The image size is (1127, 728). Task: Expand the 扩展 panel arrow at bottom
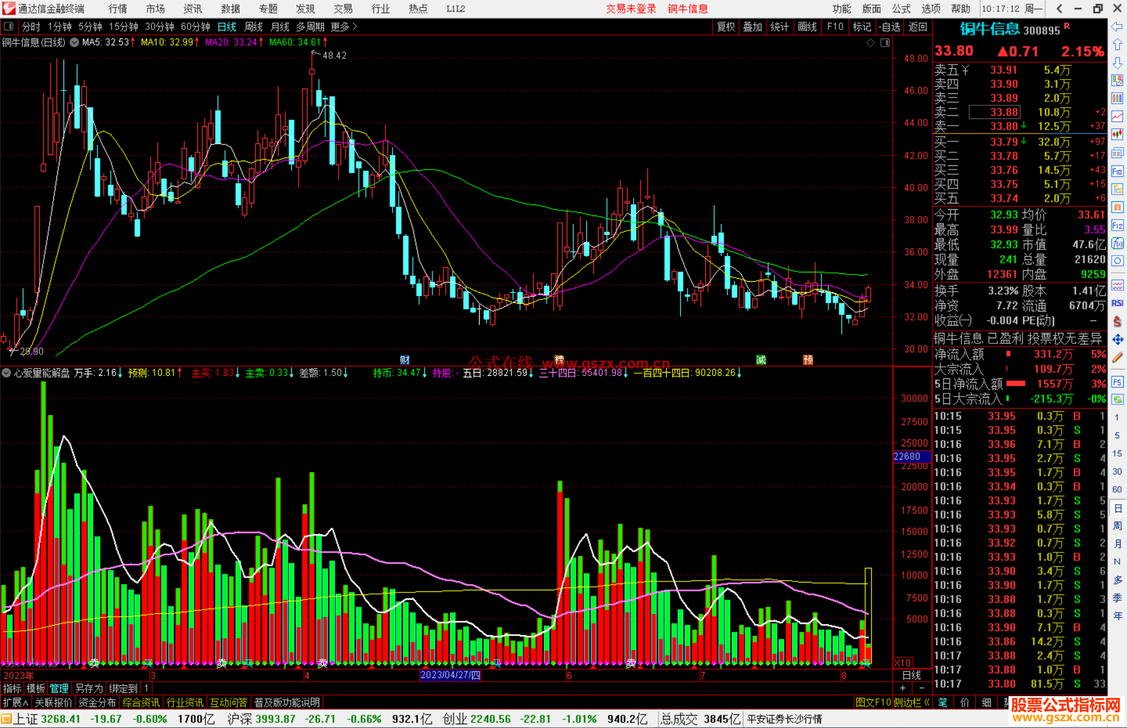[16, 702]
